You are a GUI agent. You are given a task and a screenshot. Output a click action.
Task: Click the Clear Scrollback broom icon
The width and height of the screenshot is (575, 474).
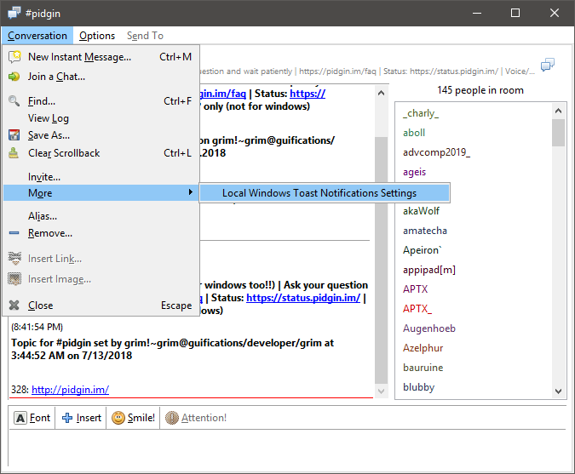point(14,152)
